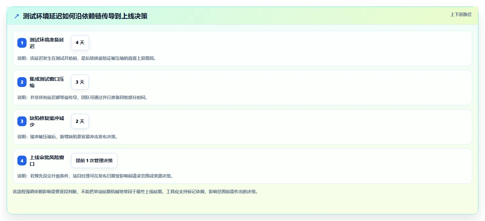485x221 pixels.
Task: Click the "测试环境准备延迟" step title
Action: (x=47, y=43)
